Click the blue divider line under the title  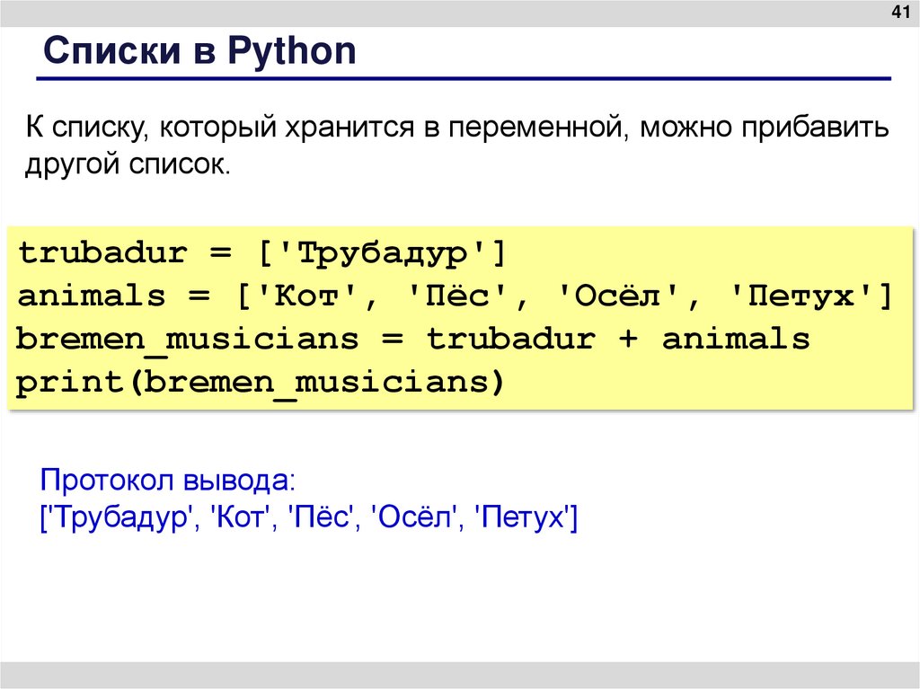[x=464, y=81]
